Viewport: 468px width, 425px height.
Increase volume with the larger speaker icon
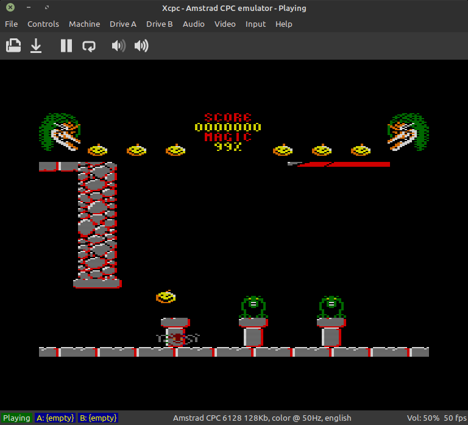click(x=141, y=46)
